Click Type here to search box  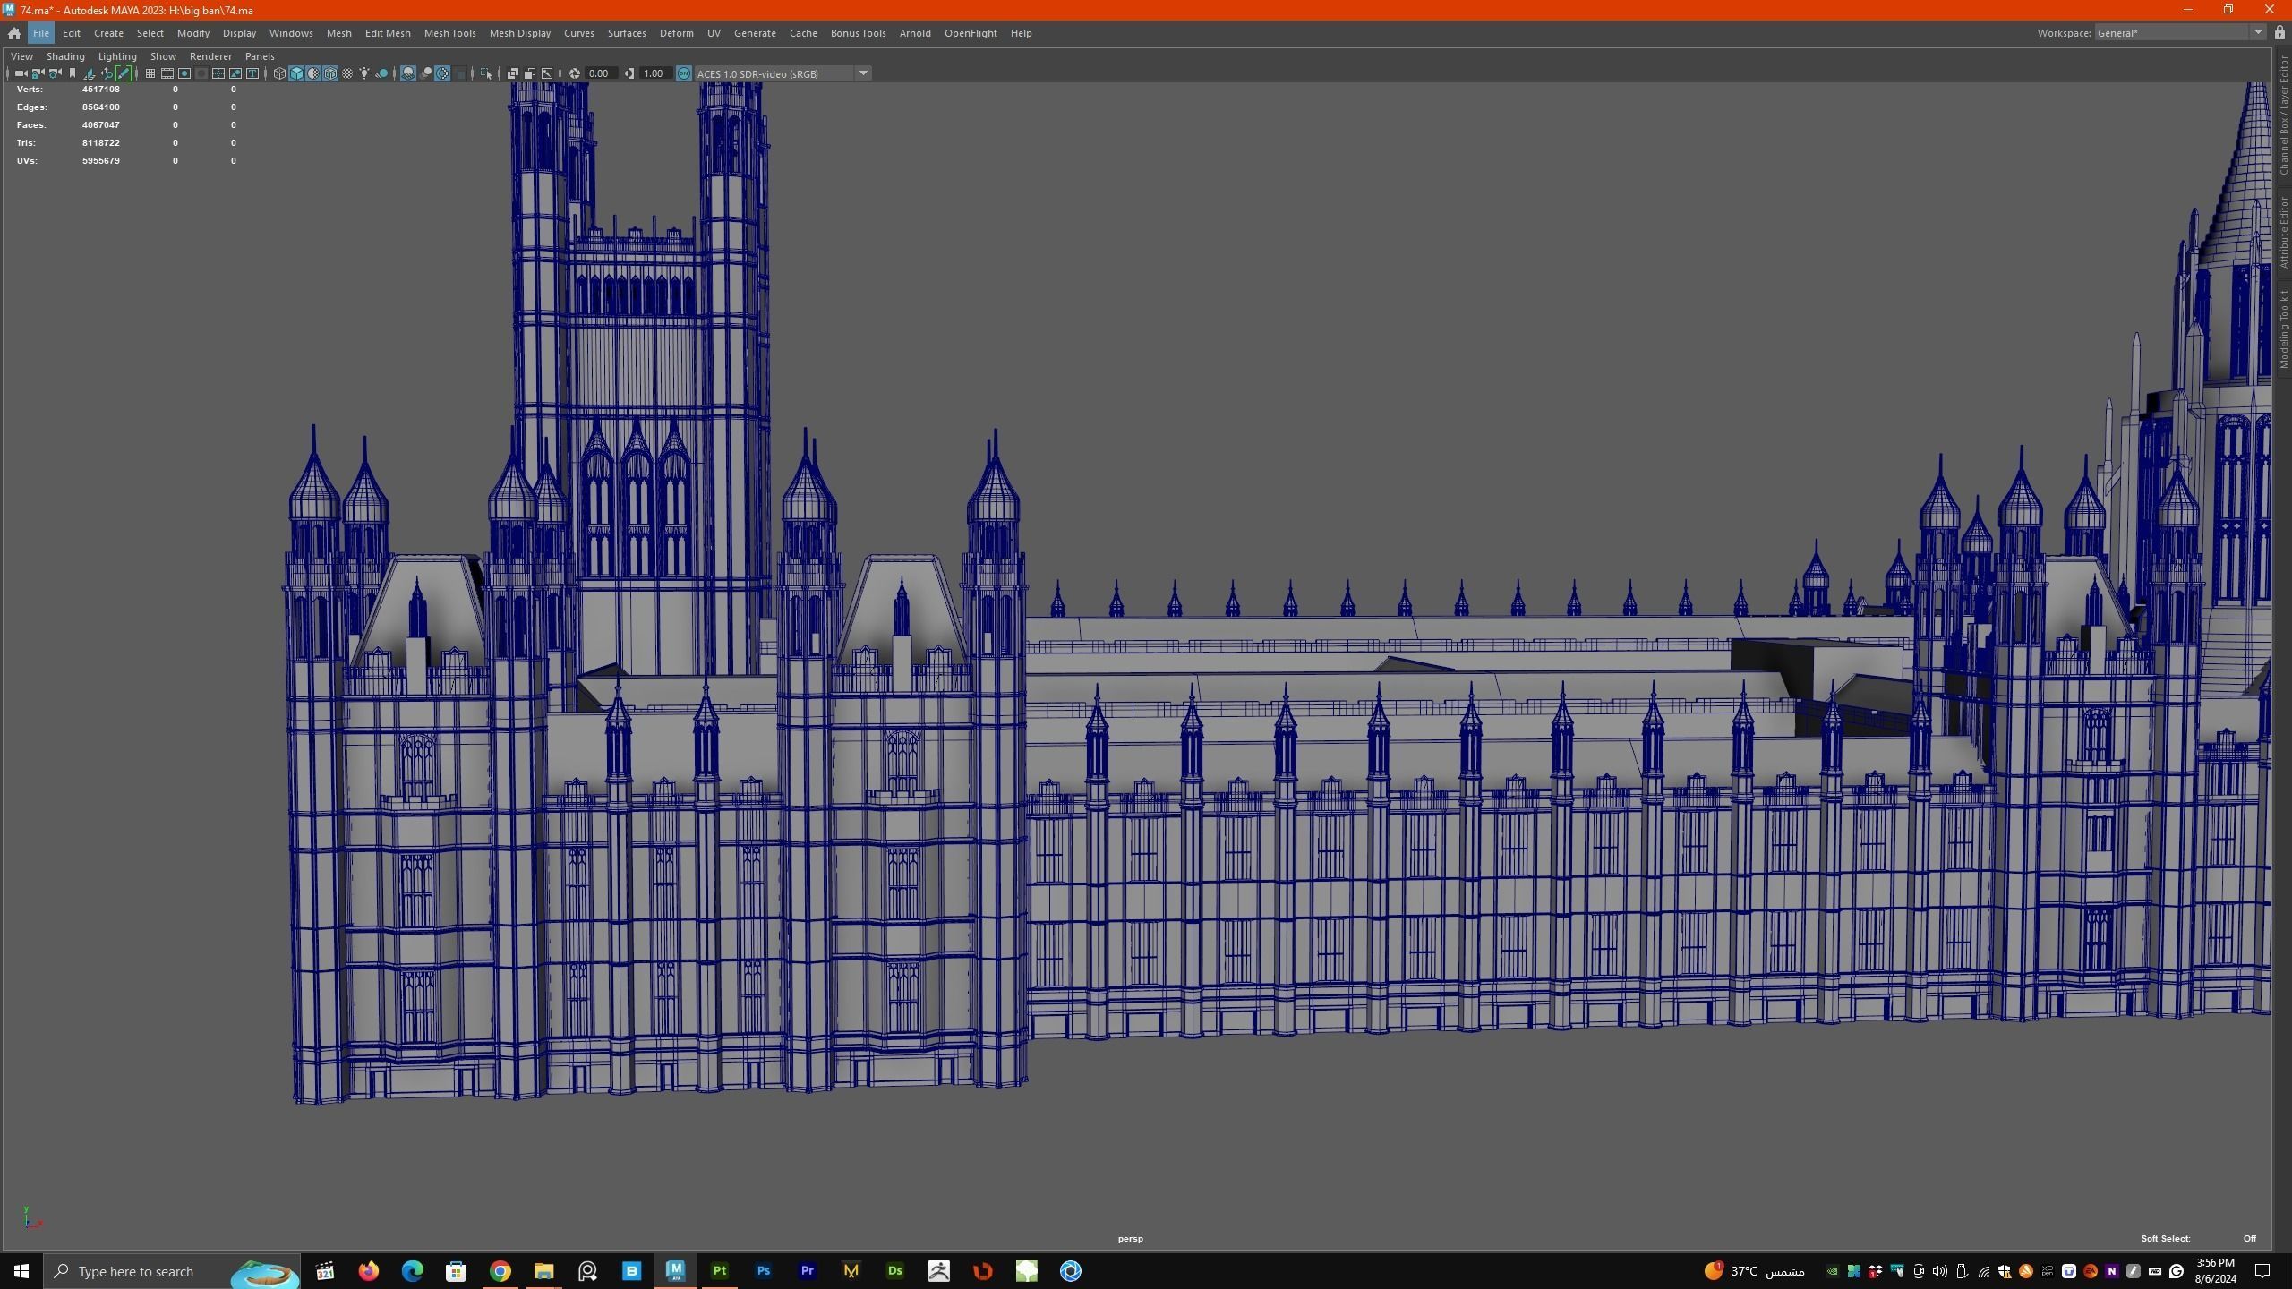(x=172, y=1271)
